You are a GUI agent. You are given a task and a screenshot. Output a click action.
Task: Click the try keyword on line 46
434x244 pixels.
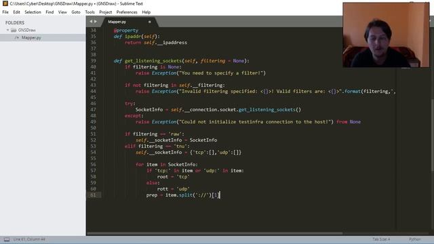129,104
